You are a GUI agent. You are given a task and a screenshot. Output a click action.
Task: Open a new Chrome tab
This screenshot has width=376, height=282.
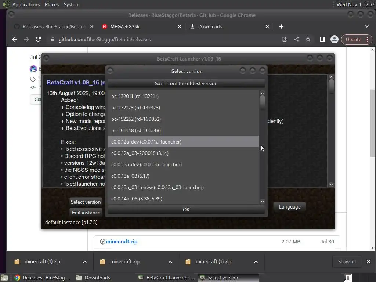point(281,26)
